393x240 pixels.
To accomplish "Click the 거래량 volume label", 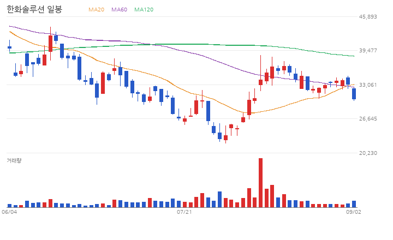I will [14, 160].
